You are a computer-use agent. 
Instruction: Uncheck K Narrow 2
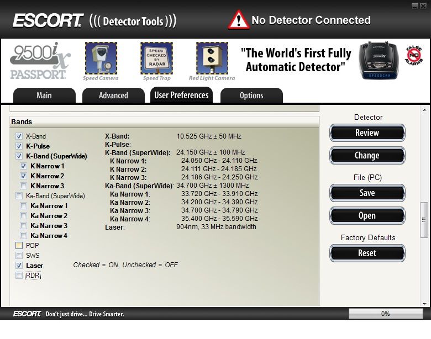tap(23, 176)
